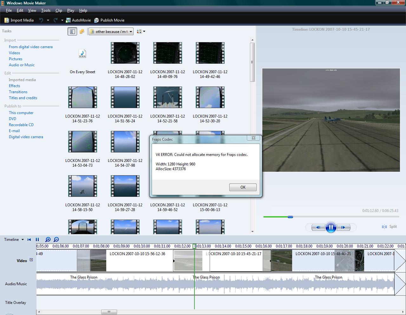The width and height of the screenshot is (406, 315).
Task: Open Titles and credits link
Action: click(x=23, y=98)
